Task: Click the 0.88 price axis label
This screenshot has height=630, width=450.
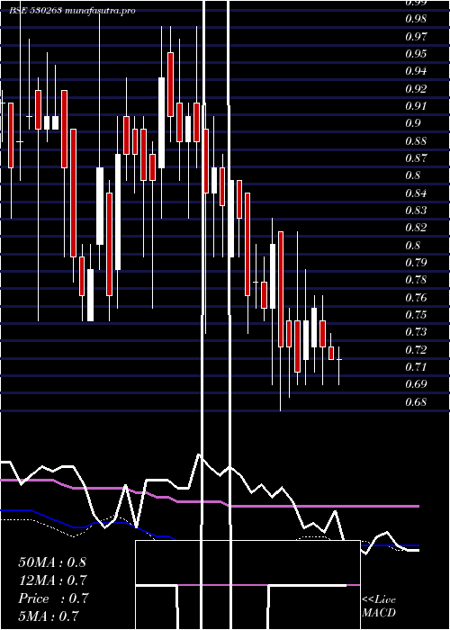Action: pyautogui.click(x=416, y=141)
